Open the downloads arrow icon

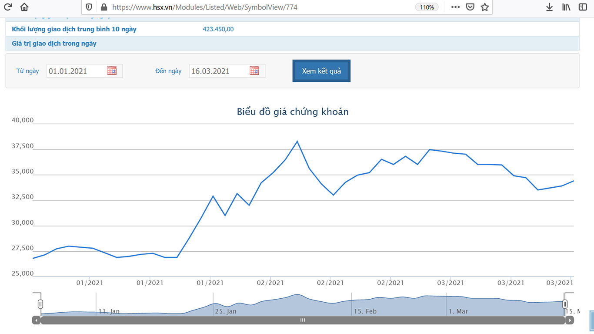point(549,7)
